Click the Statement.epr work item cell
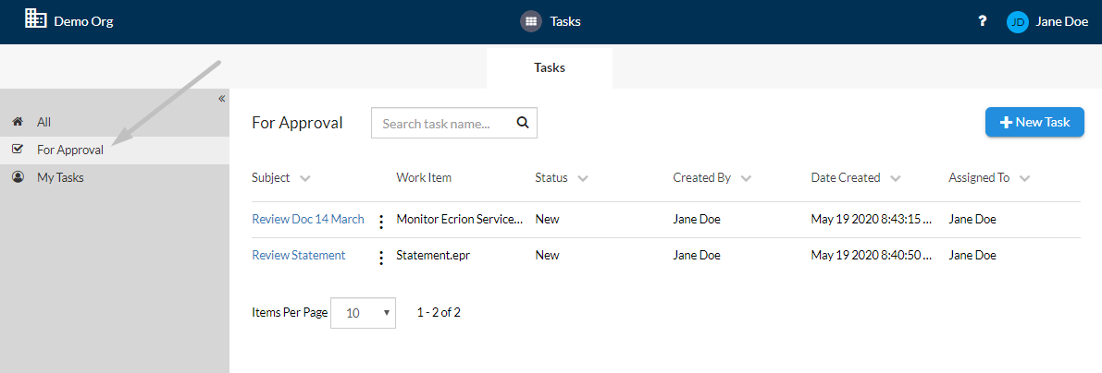 (x=433, y=255)
